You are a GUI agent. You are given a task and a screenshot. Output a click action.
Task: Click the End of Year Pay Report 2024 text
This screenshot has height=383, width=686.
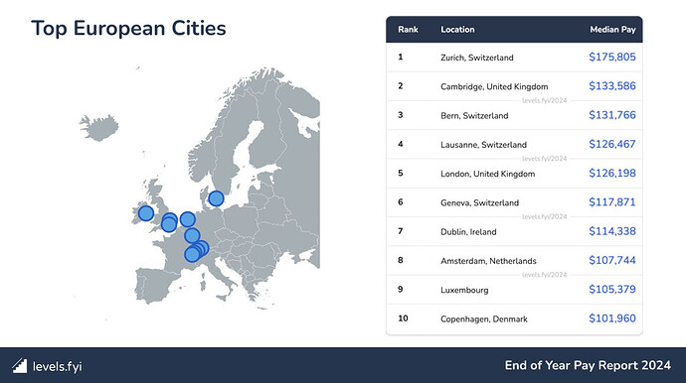pos(588,365)
